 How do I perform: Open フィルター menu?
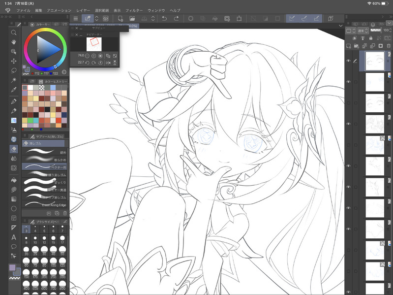[x=134, y=10]
